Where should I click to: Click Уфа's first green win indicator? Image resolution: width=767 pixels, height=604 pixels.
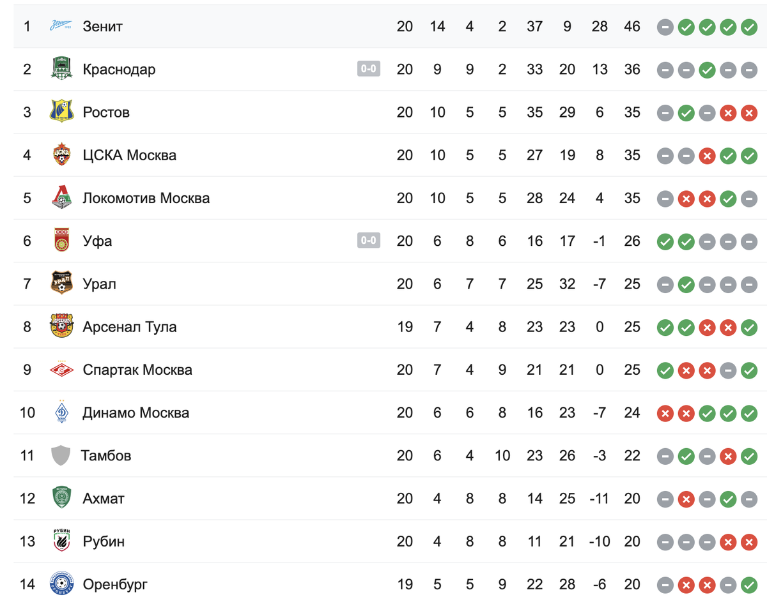tap(665, 241)
